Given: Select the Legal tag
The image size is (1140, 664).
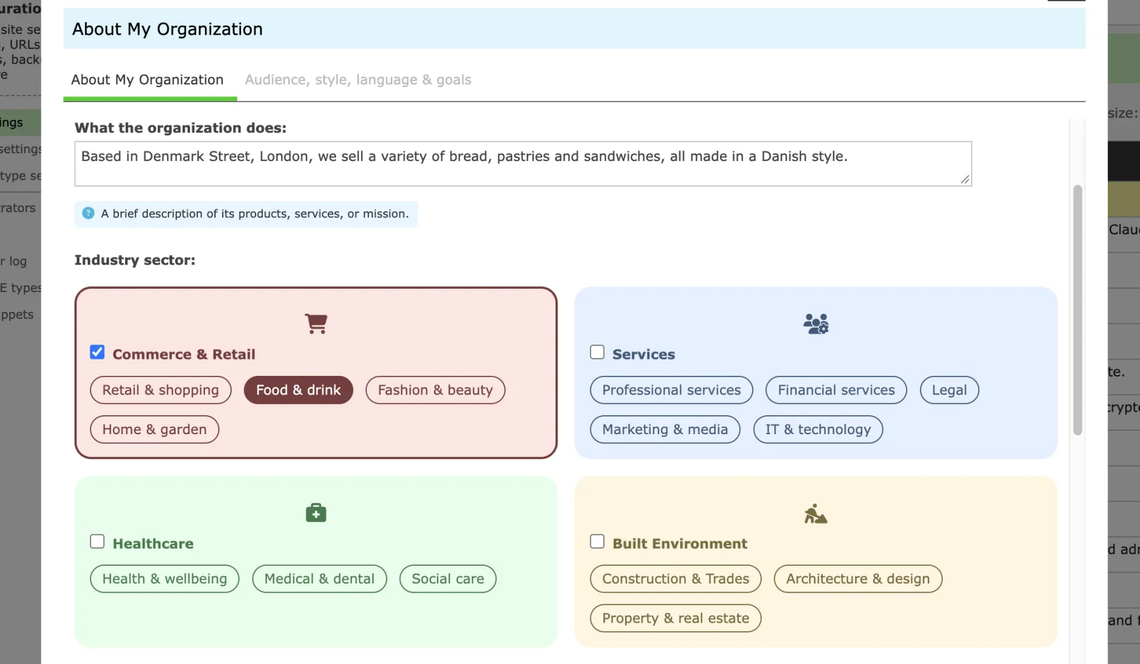Looking at the screenshot, I should 949,390.
